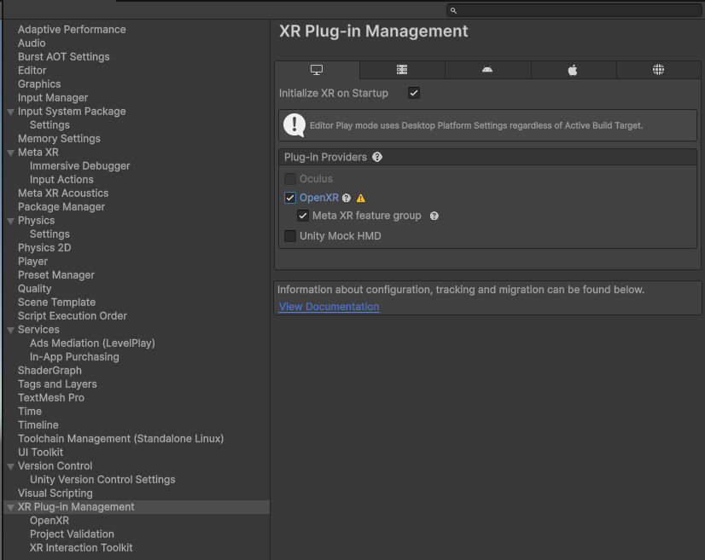Collapse the Input System Package arrow
705x560 pixels.
(11, 112)
